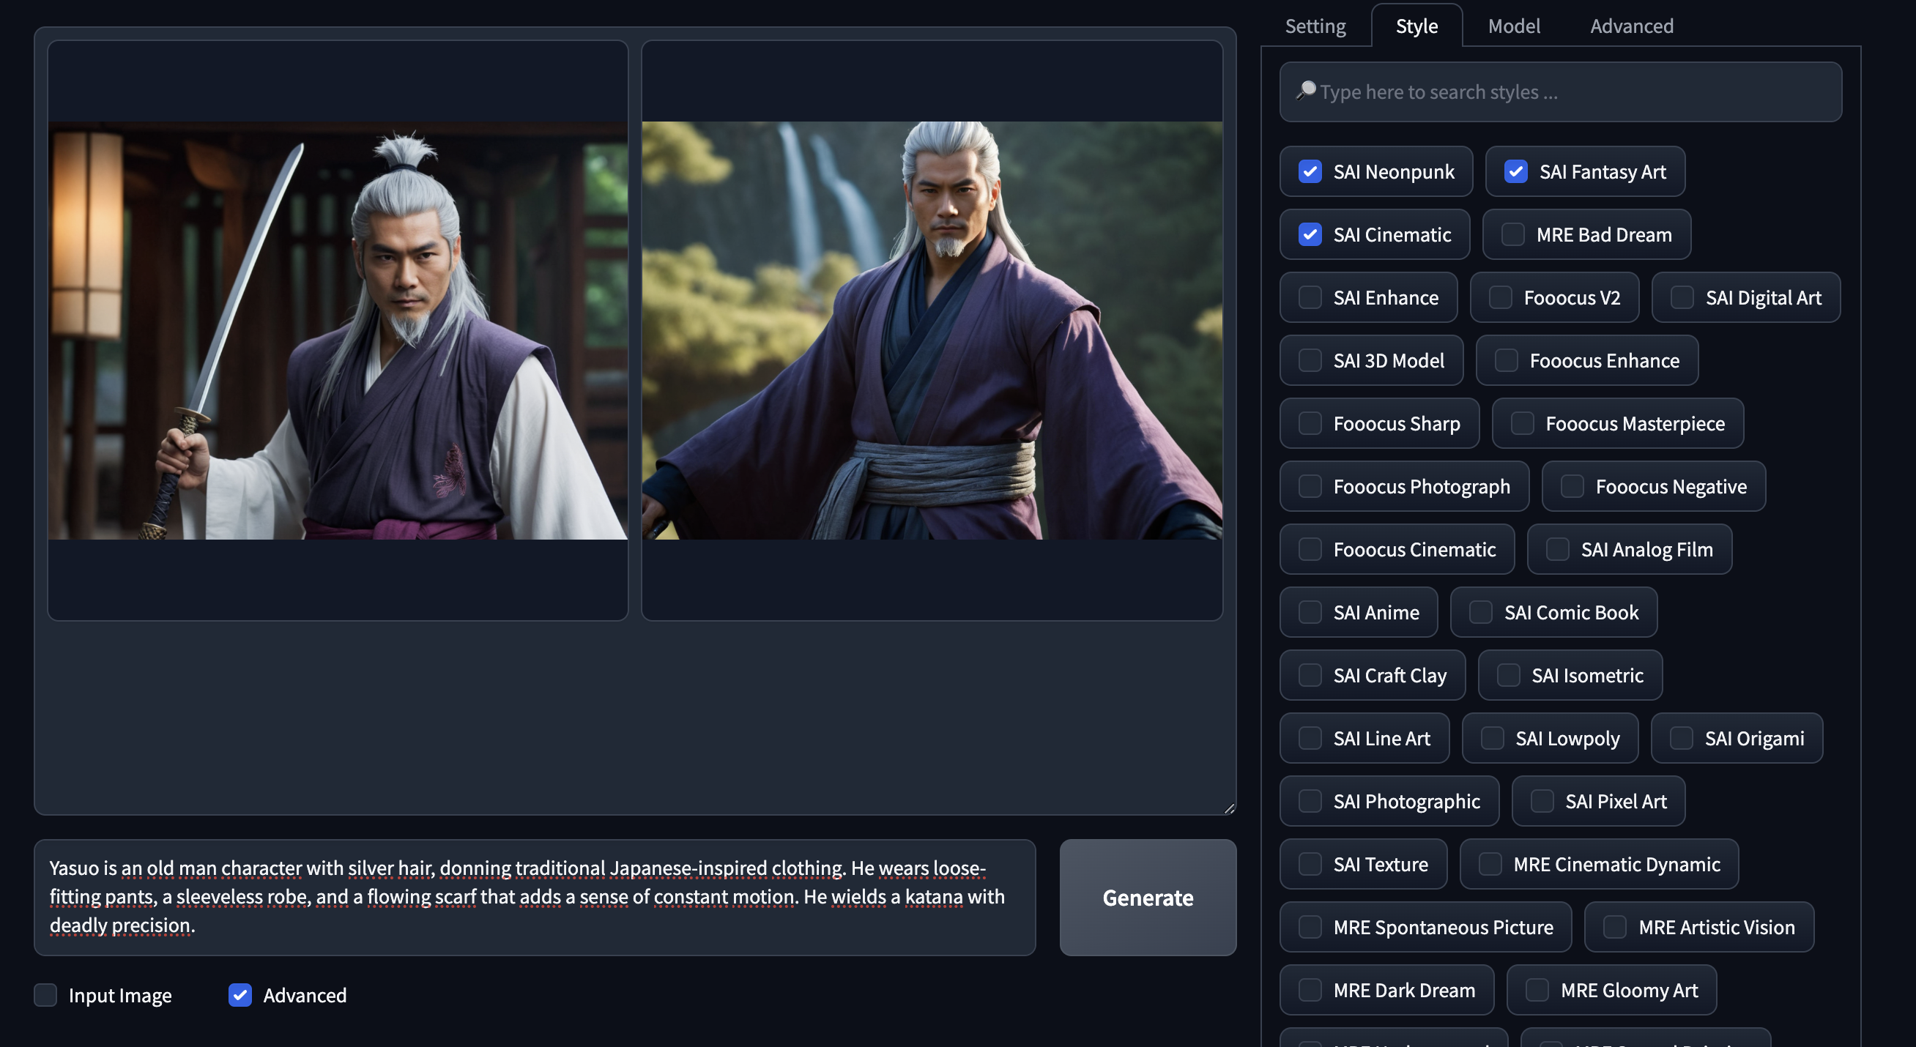
Task: Check the Fooocus V2 style
Action: (1499, 297)
